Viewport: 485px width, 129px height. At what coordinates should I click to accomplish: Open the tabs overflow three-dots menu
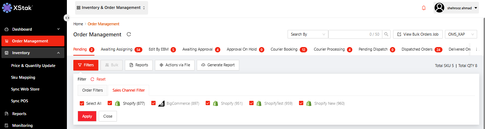[x=476, y=50]
